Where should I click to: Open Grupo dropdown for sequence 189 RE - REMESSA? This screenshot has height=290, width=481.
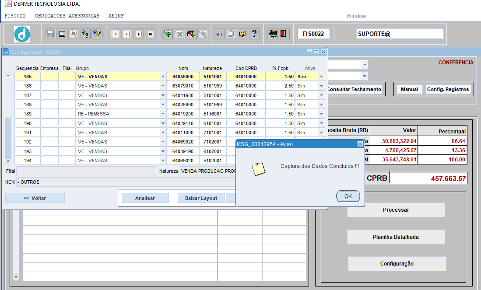[x=163, y=114]
